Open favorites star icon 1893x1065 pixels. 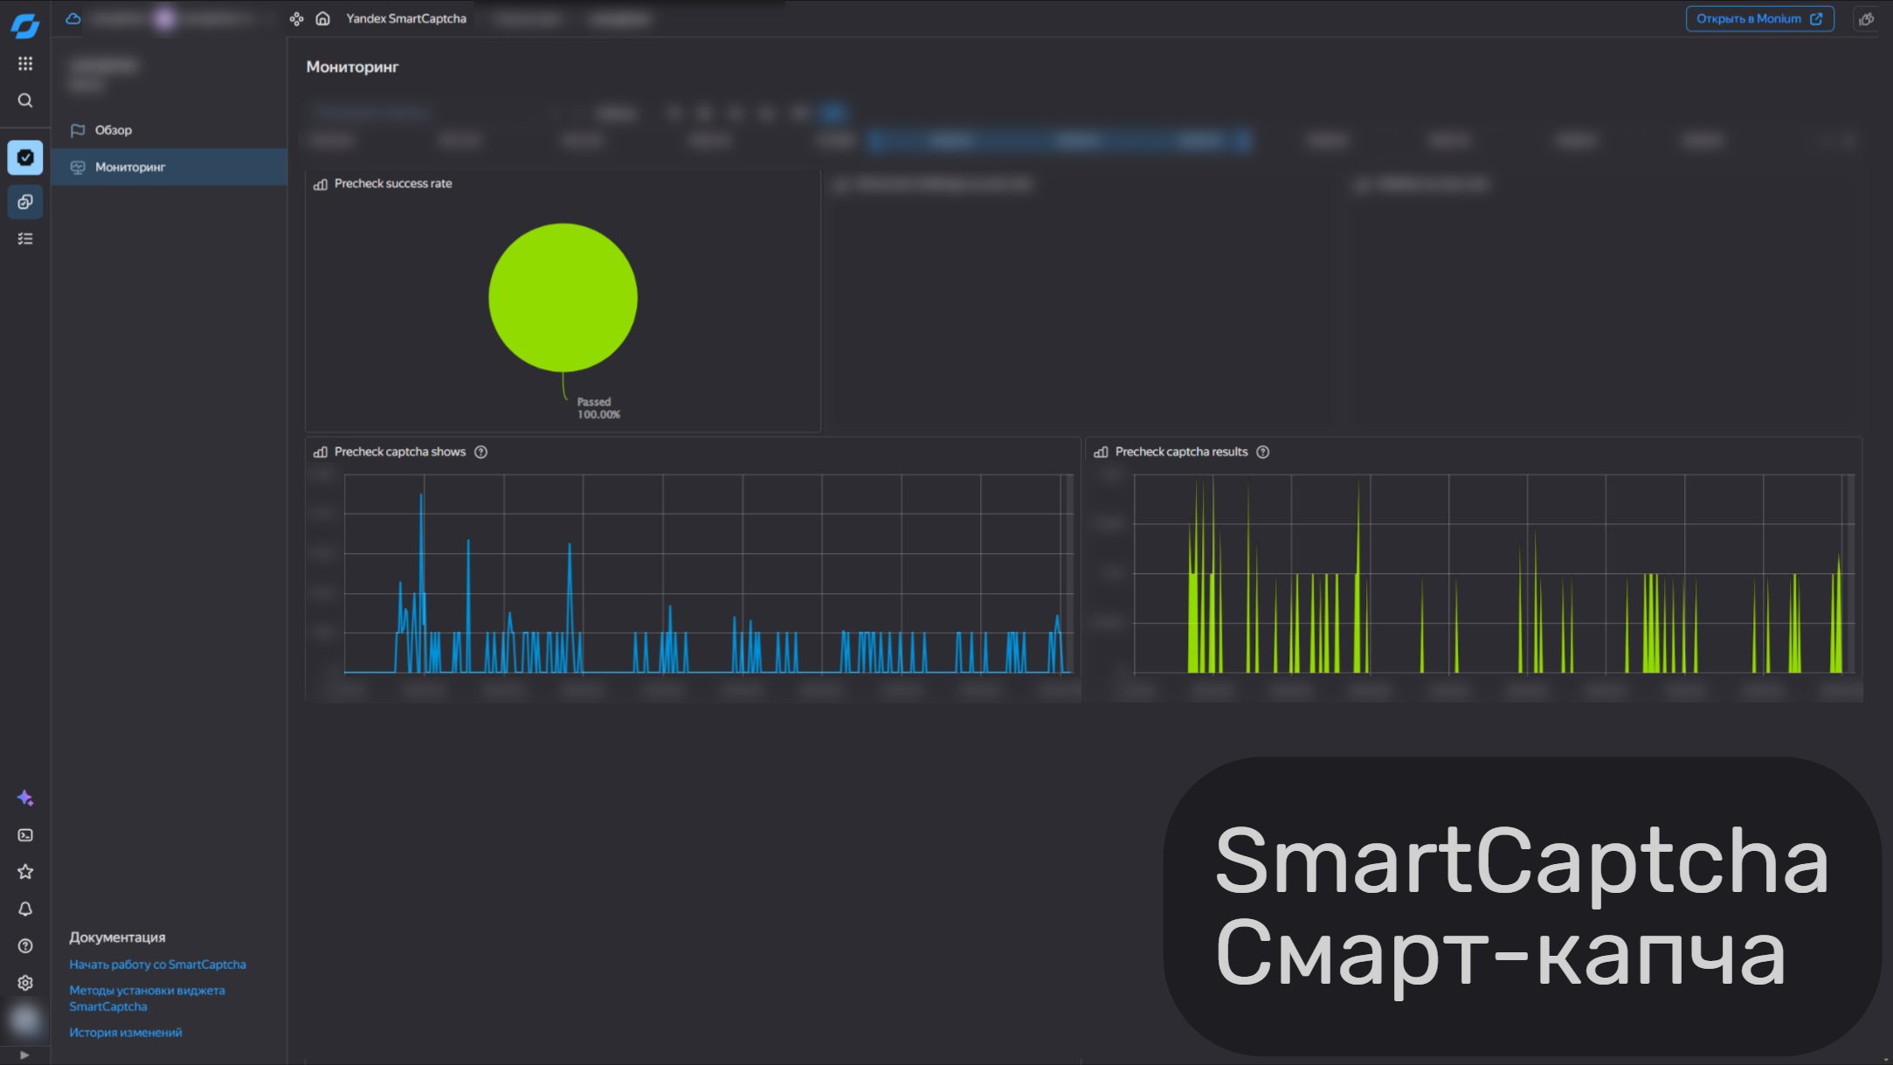25,872
